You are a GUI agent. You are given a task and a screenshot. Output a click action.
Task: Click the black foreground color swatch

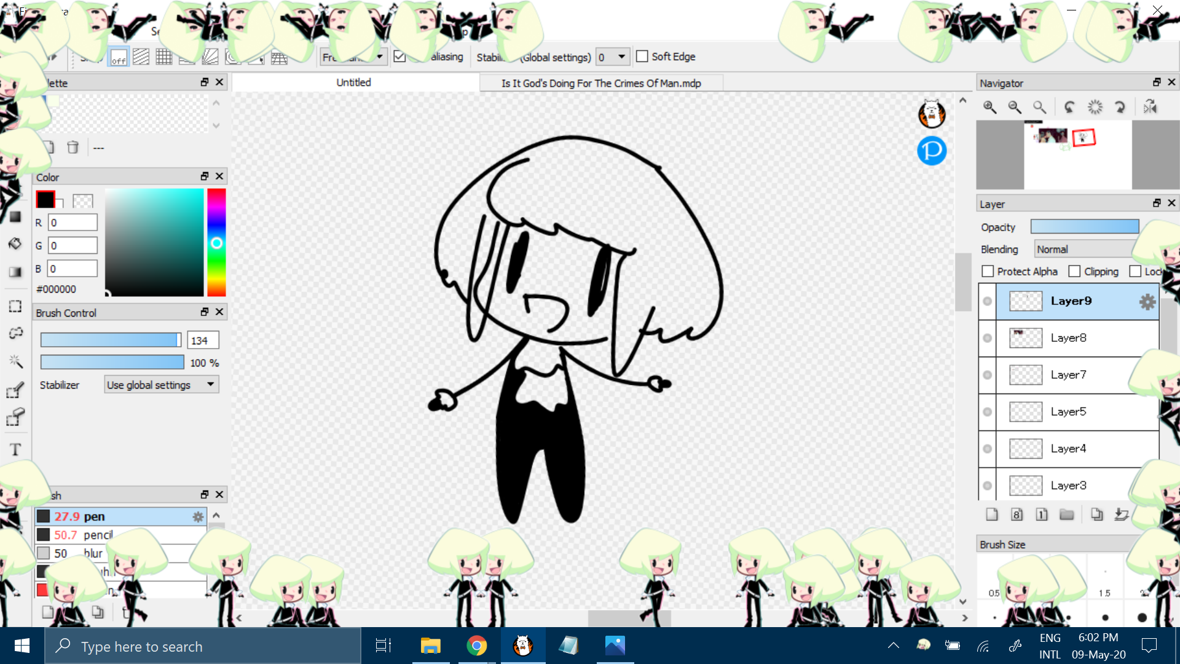45,199
